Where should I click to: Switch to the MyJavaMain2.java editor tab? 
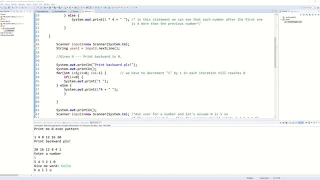[60, 11]
